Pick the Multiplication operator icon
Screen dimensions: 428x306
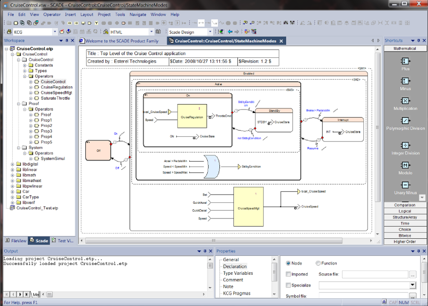405,101
